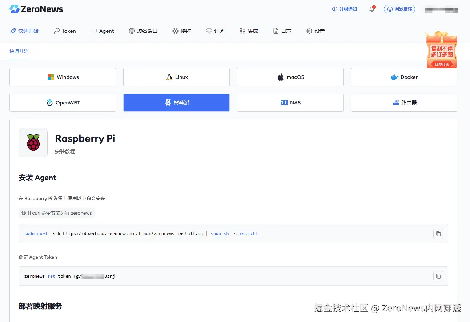Open the Agent menu item
This screenshot has width=470, height=322.
click(103, 31)
